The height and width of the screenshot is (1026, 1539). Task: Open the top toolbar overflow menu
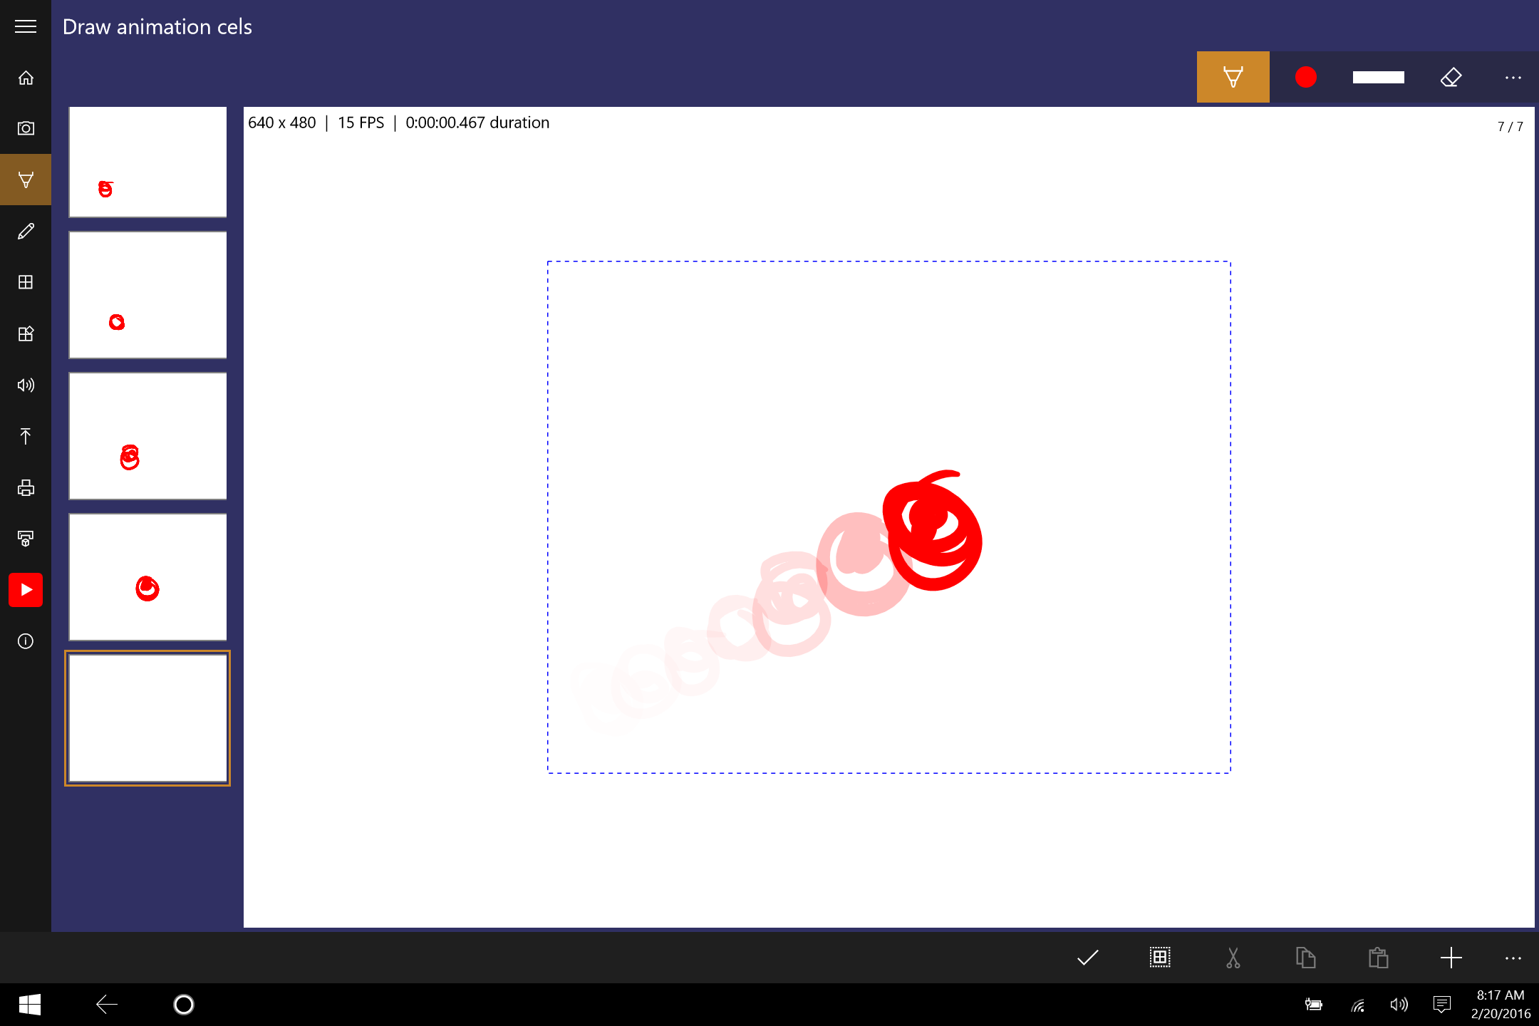tap(1513, 77)
